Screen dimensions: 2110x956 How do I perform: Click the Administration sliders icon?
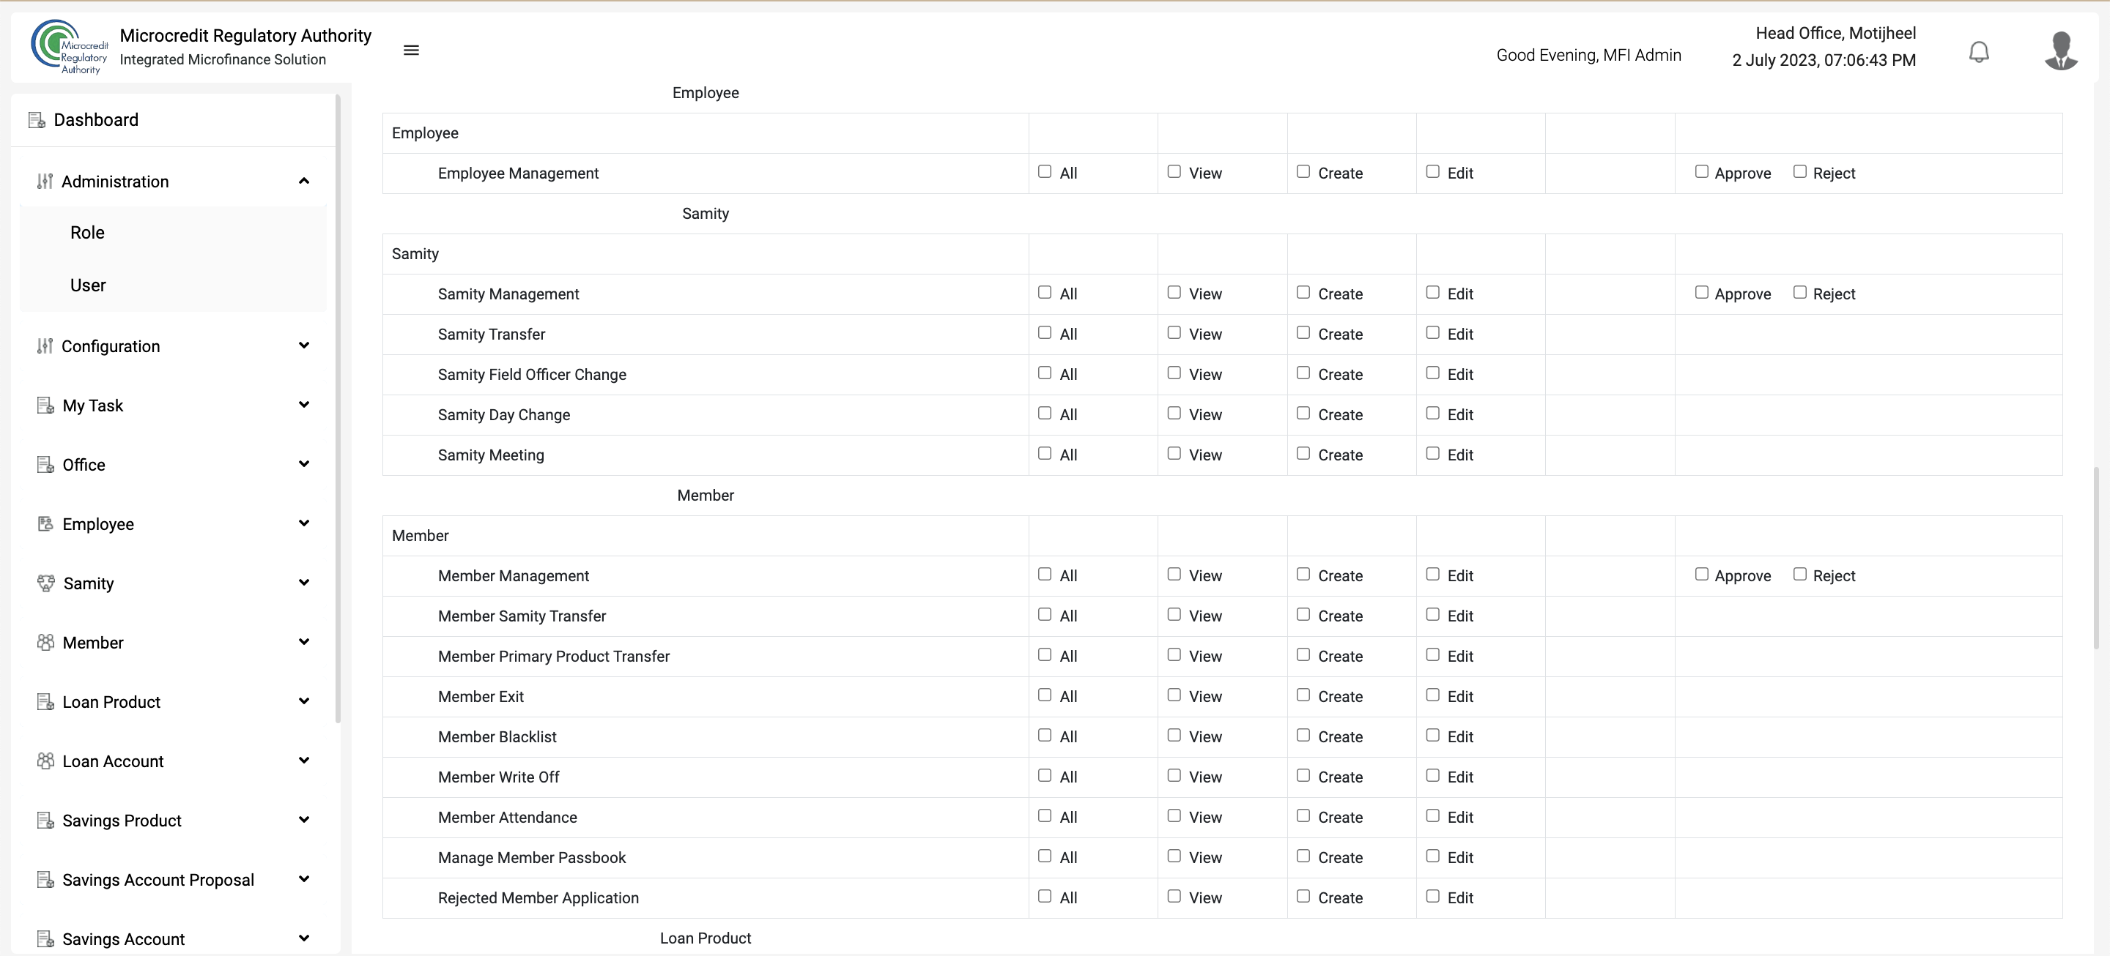[45, 182]
